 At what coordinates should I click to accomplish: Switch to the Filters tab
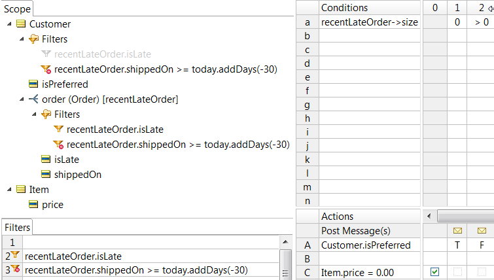(17, 228)
